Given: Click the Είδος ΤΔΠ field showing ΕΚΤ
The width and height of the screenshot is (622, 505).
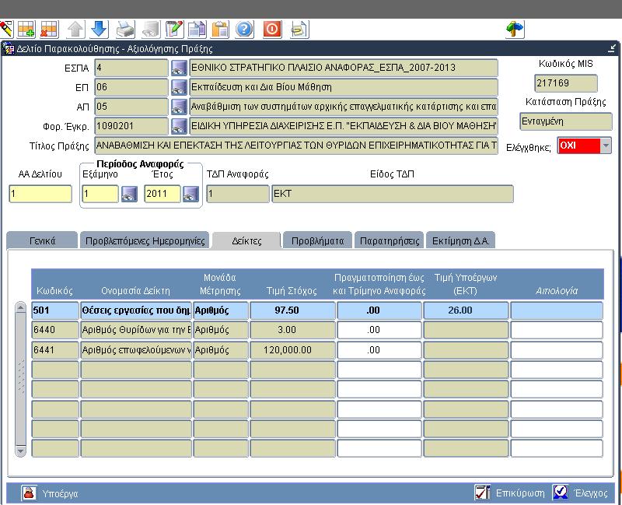Looking at the screenshot, I should click(393, 194).
